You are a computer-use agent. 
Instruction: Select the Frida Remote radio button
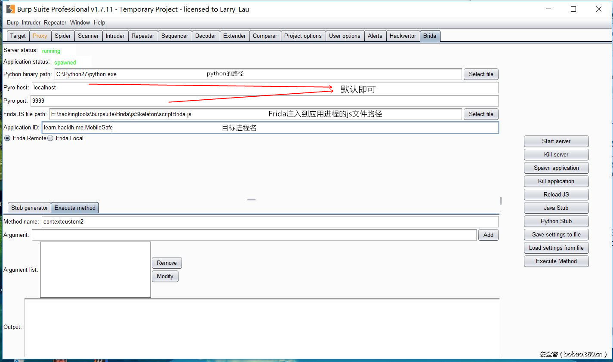7,138
